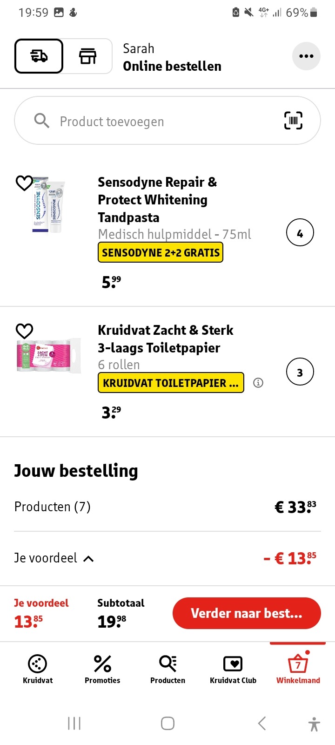
Task: Select home delivery with the truck toggle
Action: coord(39,56)
